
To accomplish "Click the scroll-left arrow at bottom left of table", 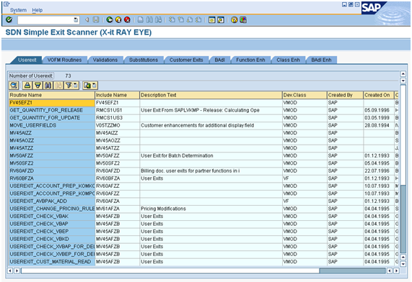I will (10, 270).
